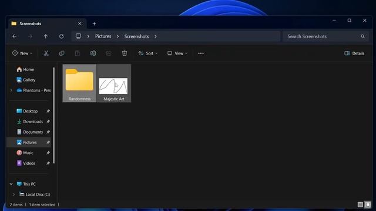This screenshot has height=211, width=376.
Task: Expand chevron after Screenshots in address bar
Action: (155, 36)
